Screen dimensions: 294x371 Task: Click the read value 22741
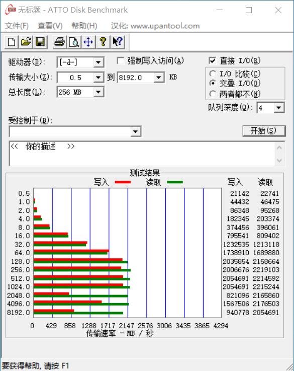click(269, 193)
